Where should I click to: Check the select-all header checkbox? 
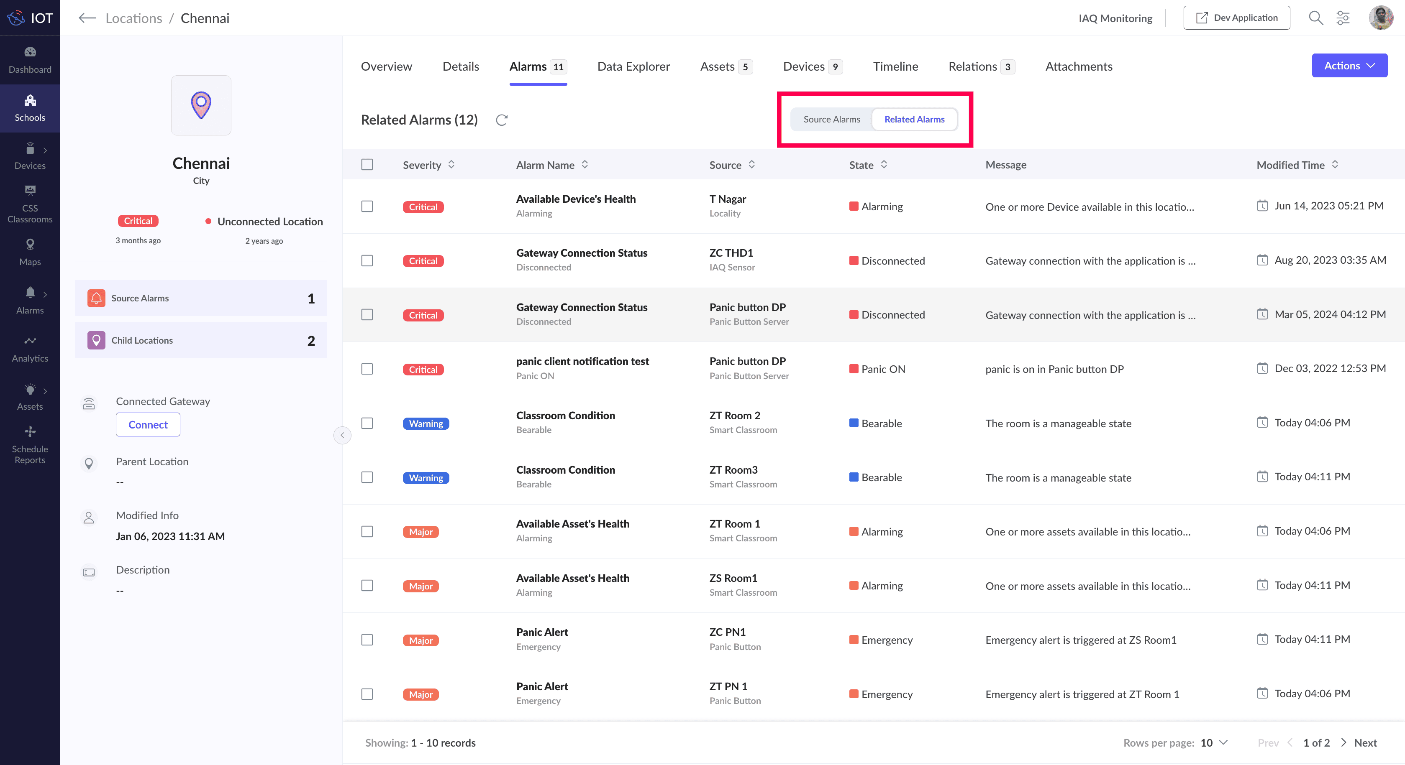[367, 165]
